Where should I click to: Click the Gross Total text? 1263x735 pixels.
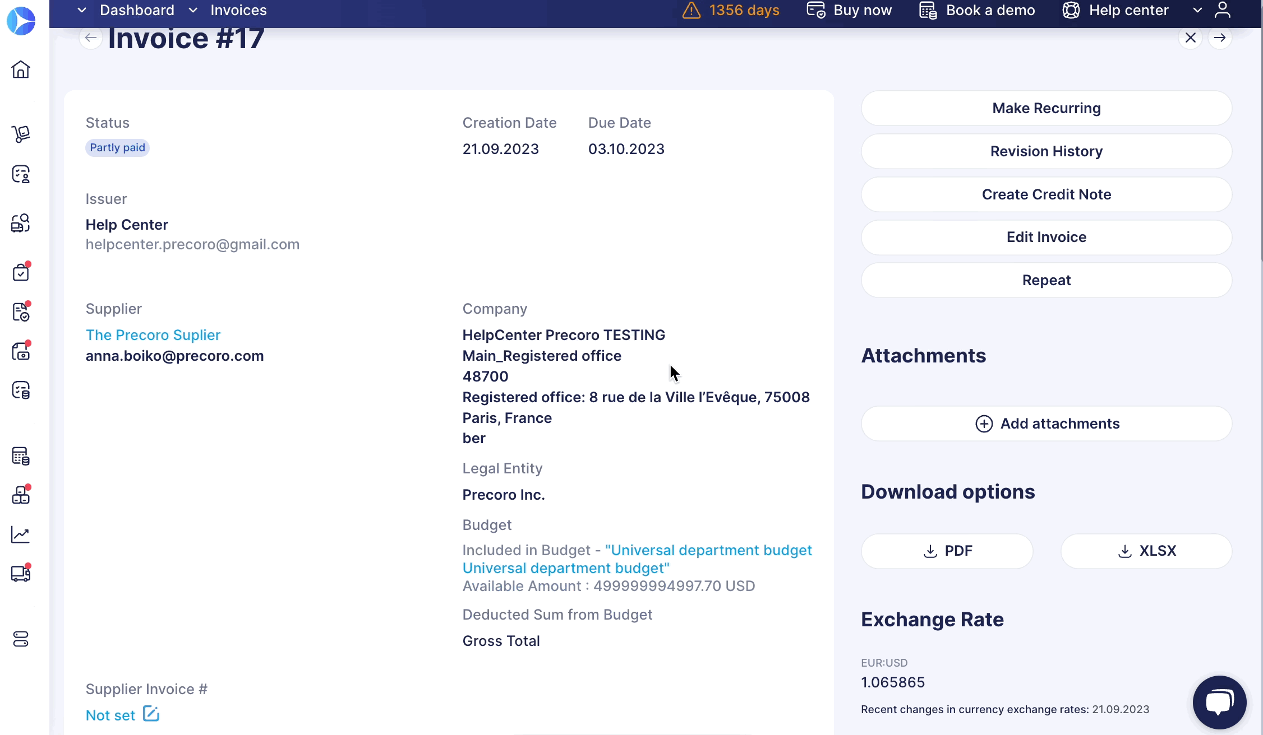point(501,641)
